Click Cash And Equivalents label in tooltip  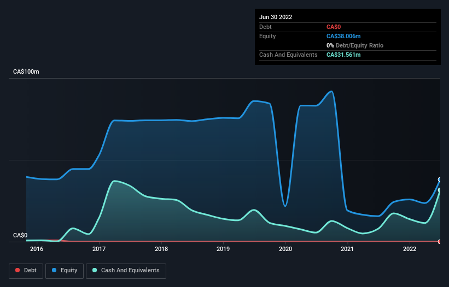(288, 55)
